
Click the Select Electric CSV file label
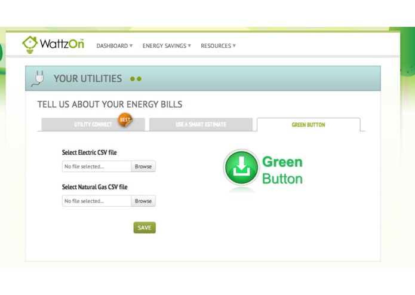[x=89, y=152]
